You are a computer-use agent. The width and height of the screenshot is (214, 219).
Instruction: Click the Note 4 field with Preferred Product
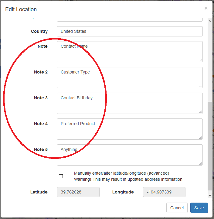pos(130,129)
